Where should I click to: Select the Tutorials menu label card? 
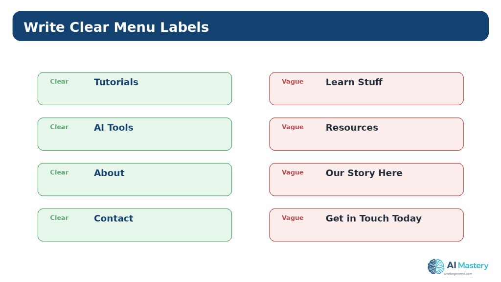click(135, 89)
